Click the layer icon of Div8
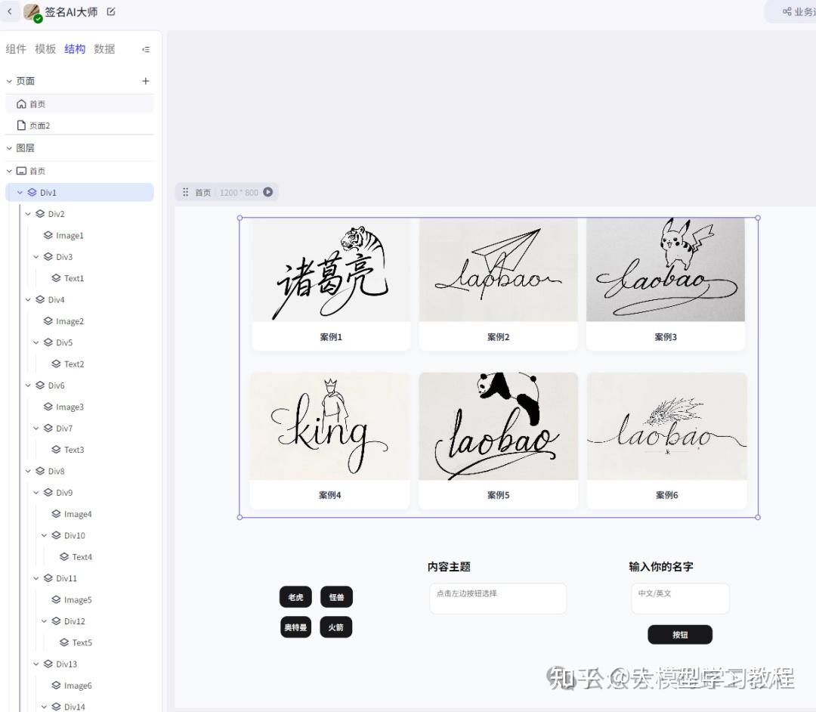The height and width of the screenshot is (712, 816). (40, 471)
